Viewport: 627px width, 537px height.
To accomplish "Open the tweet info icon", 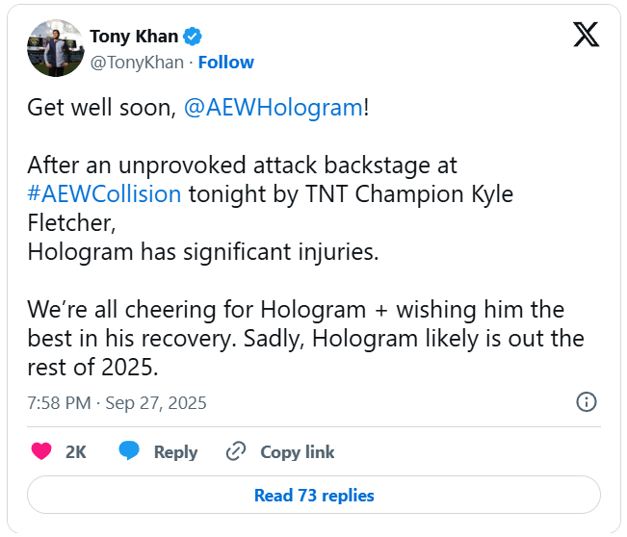I will coord(586,402).
